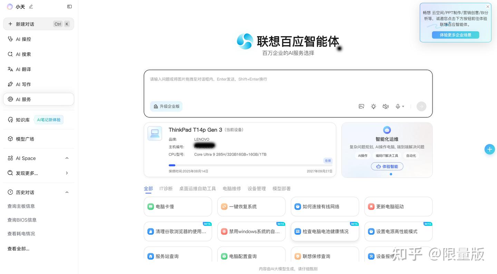
Task: Switch to the 模型部署 tab
Action: pos(281,189)
